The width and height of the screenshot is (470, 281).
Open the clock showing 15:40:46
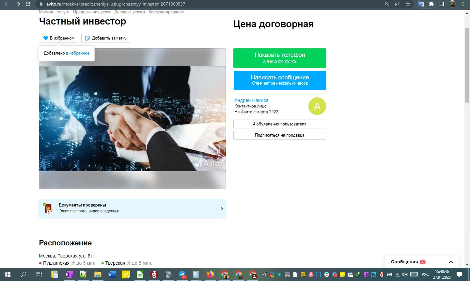click(442, 274)
